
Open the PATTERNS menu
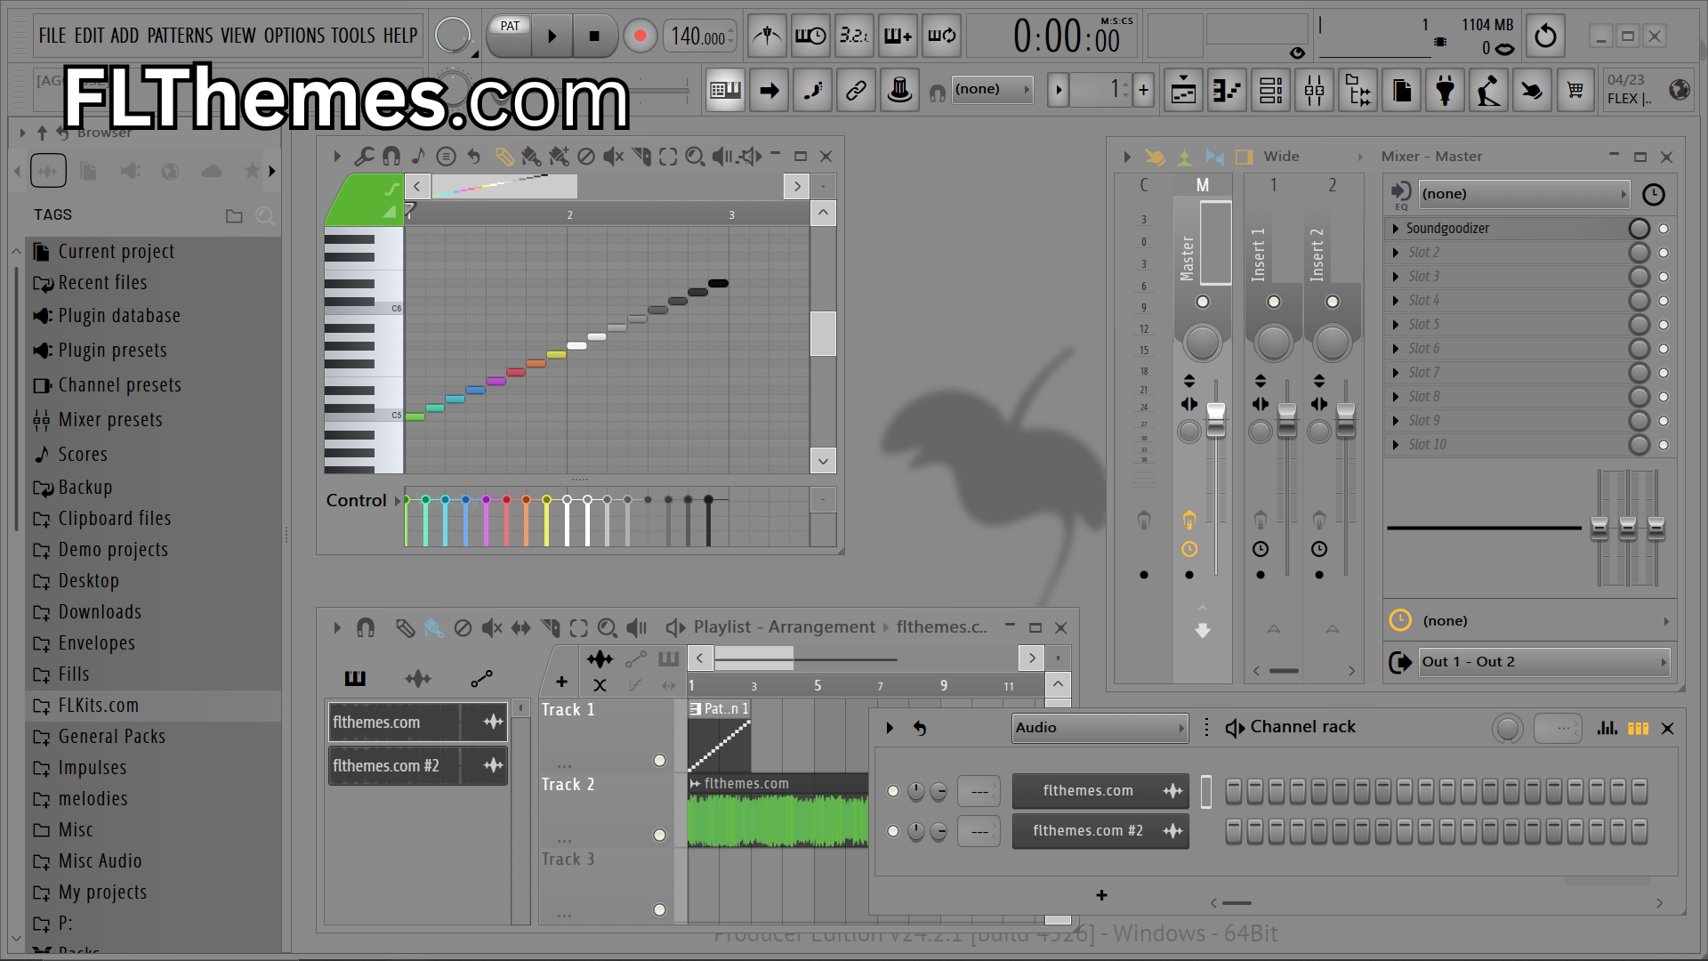tap(180, 36)
